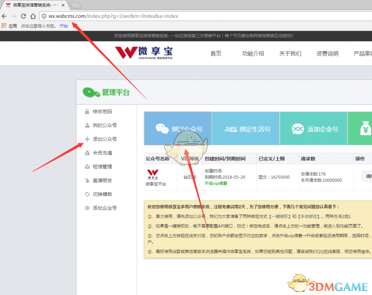
Task: Open the 功能介绍 menu item
Action: coord(253,53)
